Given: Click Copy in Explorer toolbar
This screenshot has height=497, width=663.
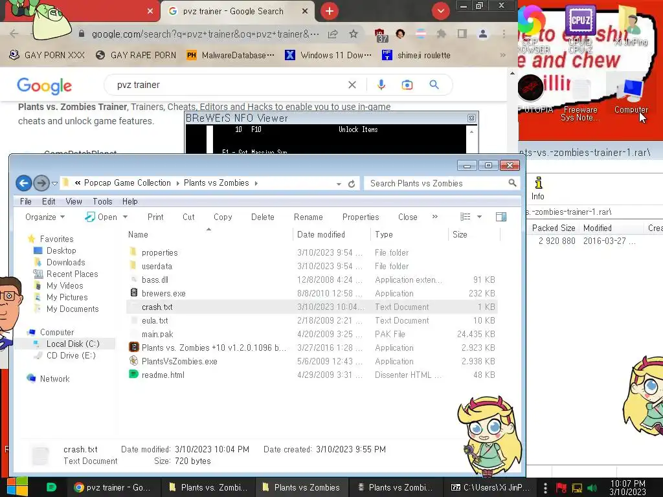Looking at the screenshot, I should click(x=223, y=217).
